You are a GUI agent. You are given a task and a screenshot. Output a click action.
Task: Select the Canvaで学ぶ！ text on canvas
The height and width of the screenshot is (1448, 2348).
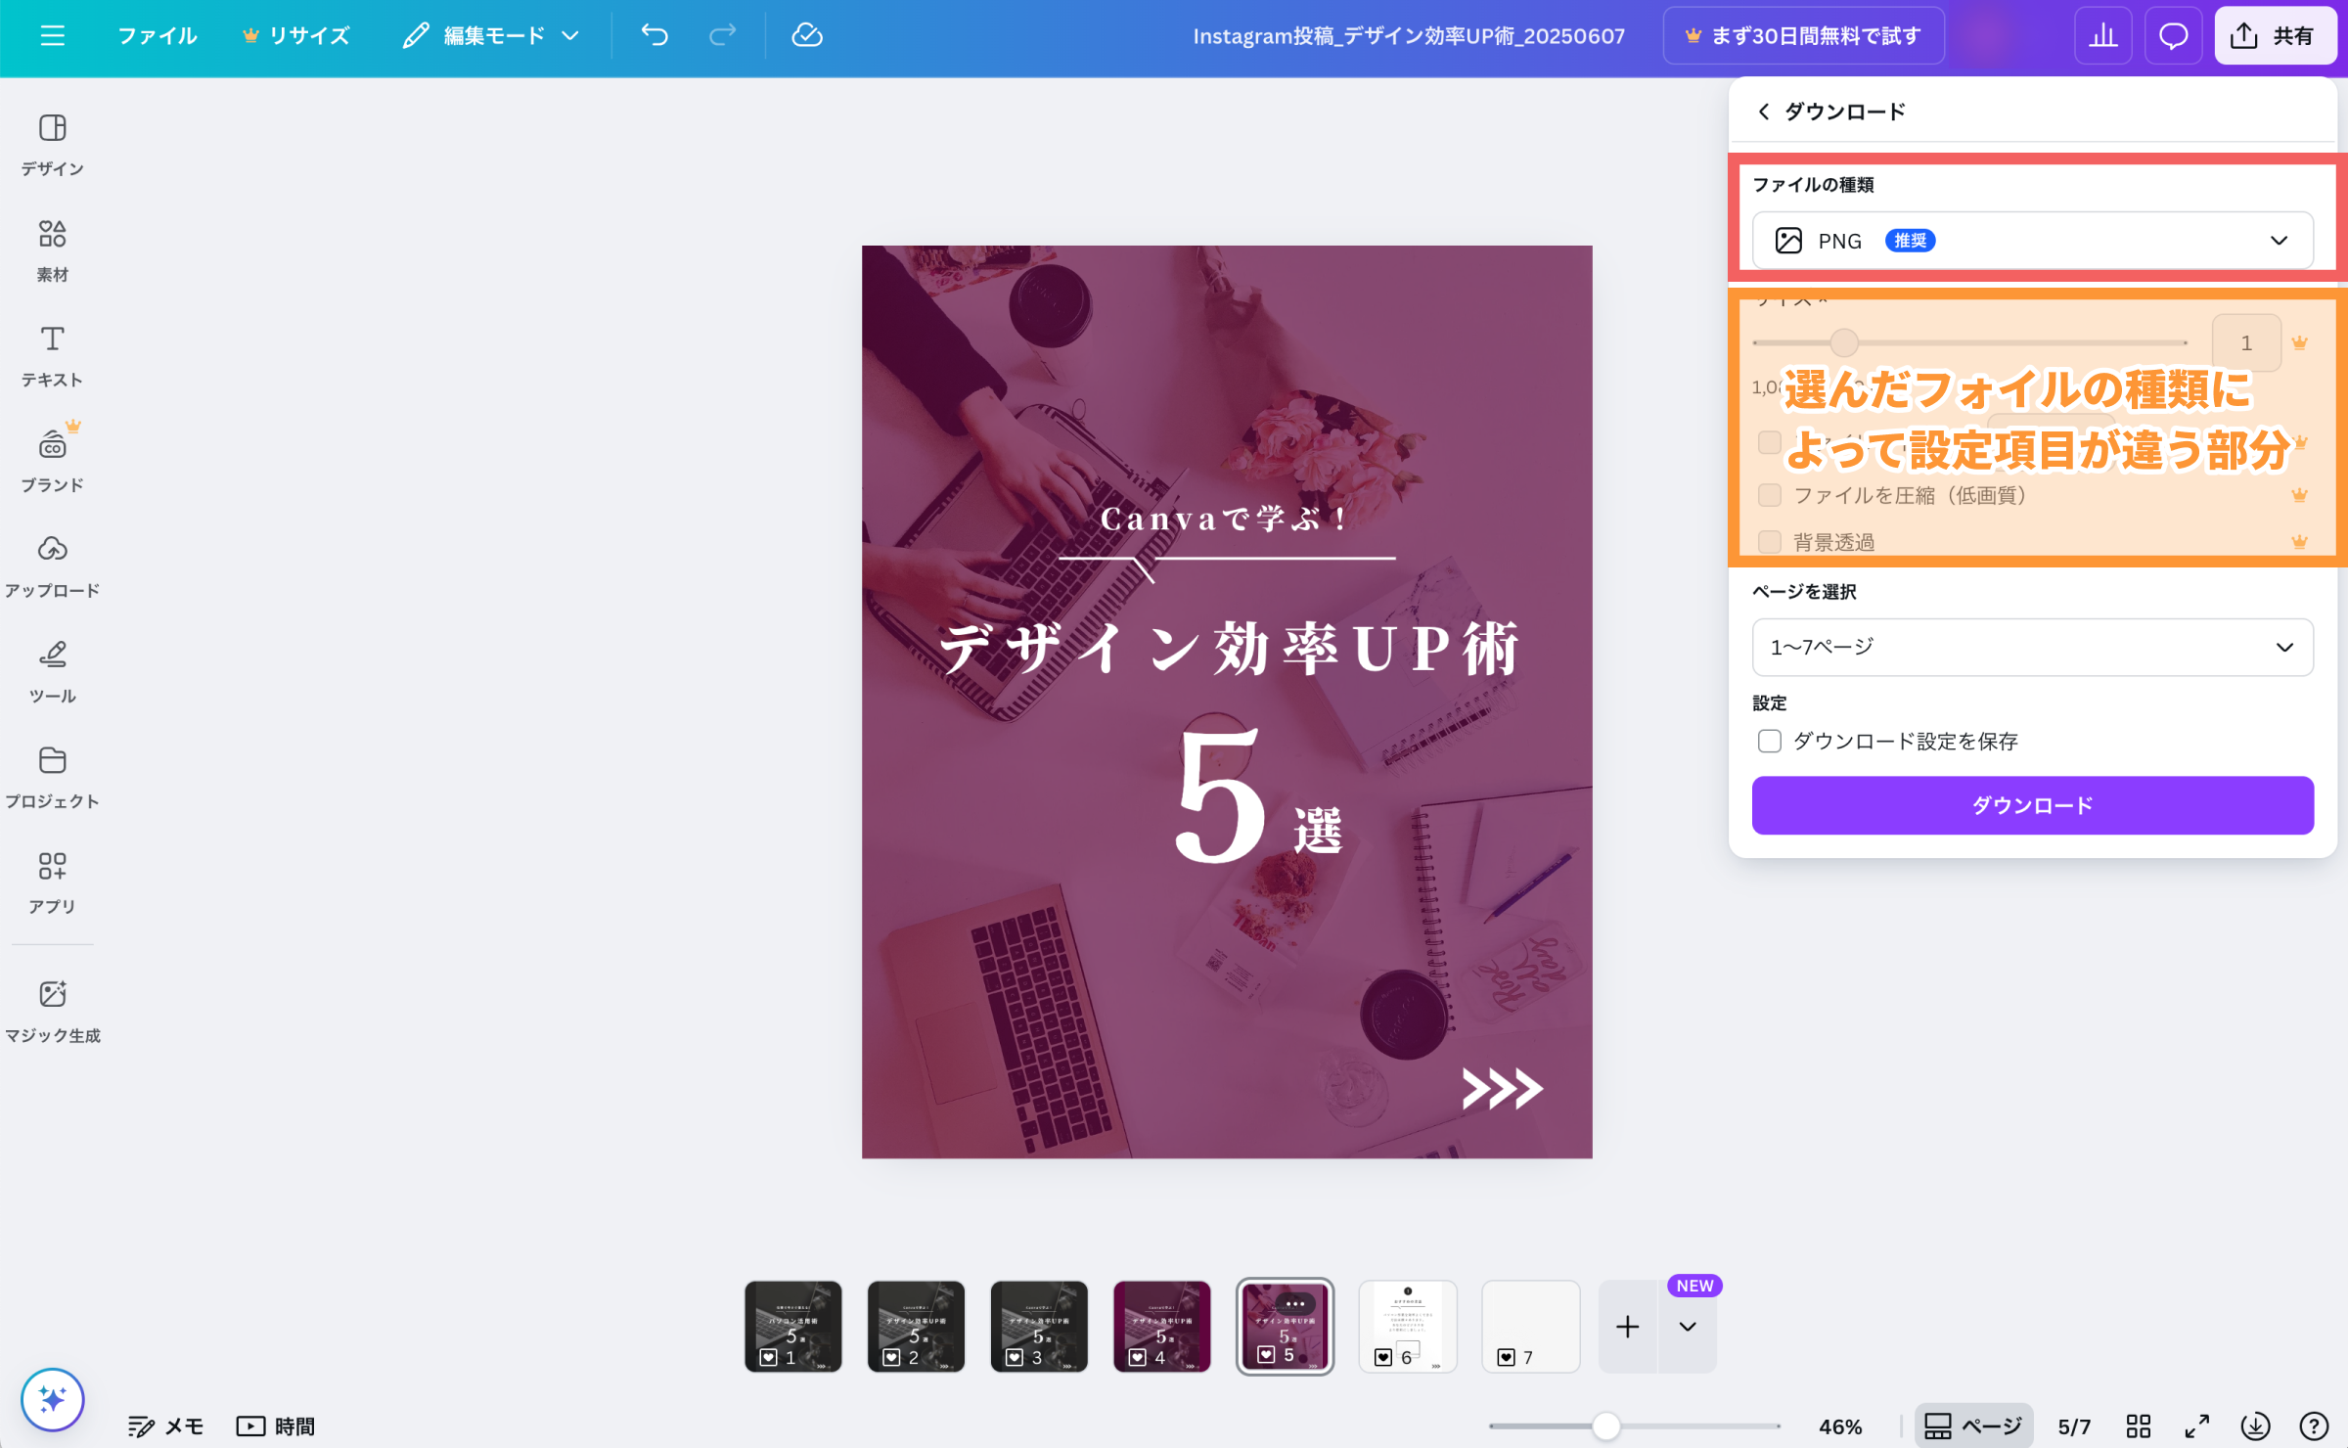[x=1225, y=519]
